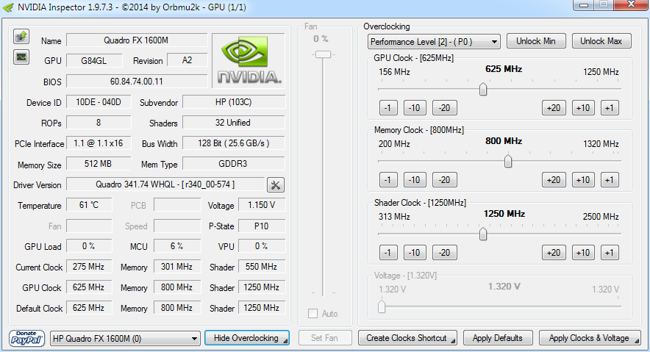650x352 pixels.
Task: Click the Unlock Min button
Action: 536,41
